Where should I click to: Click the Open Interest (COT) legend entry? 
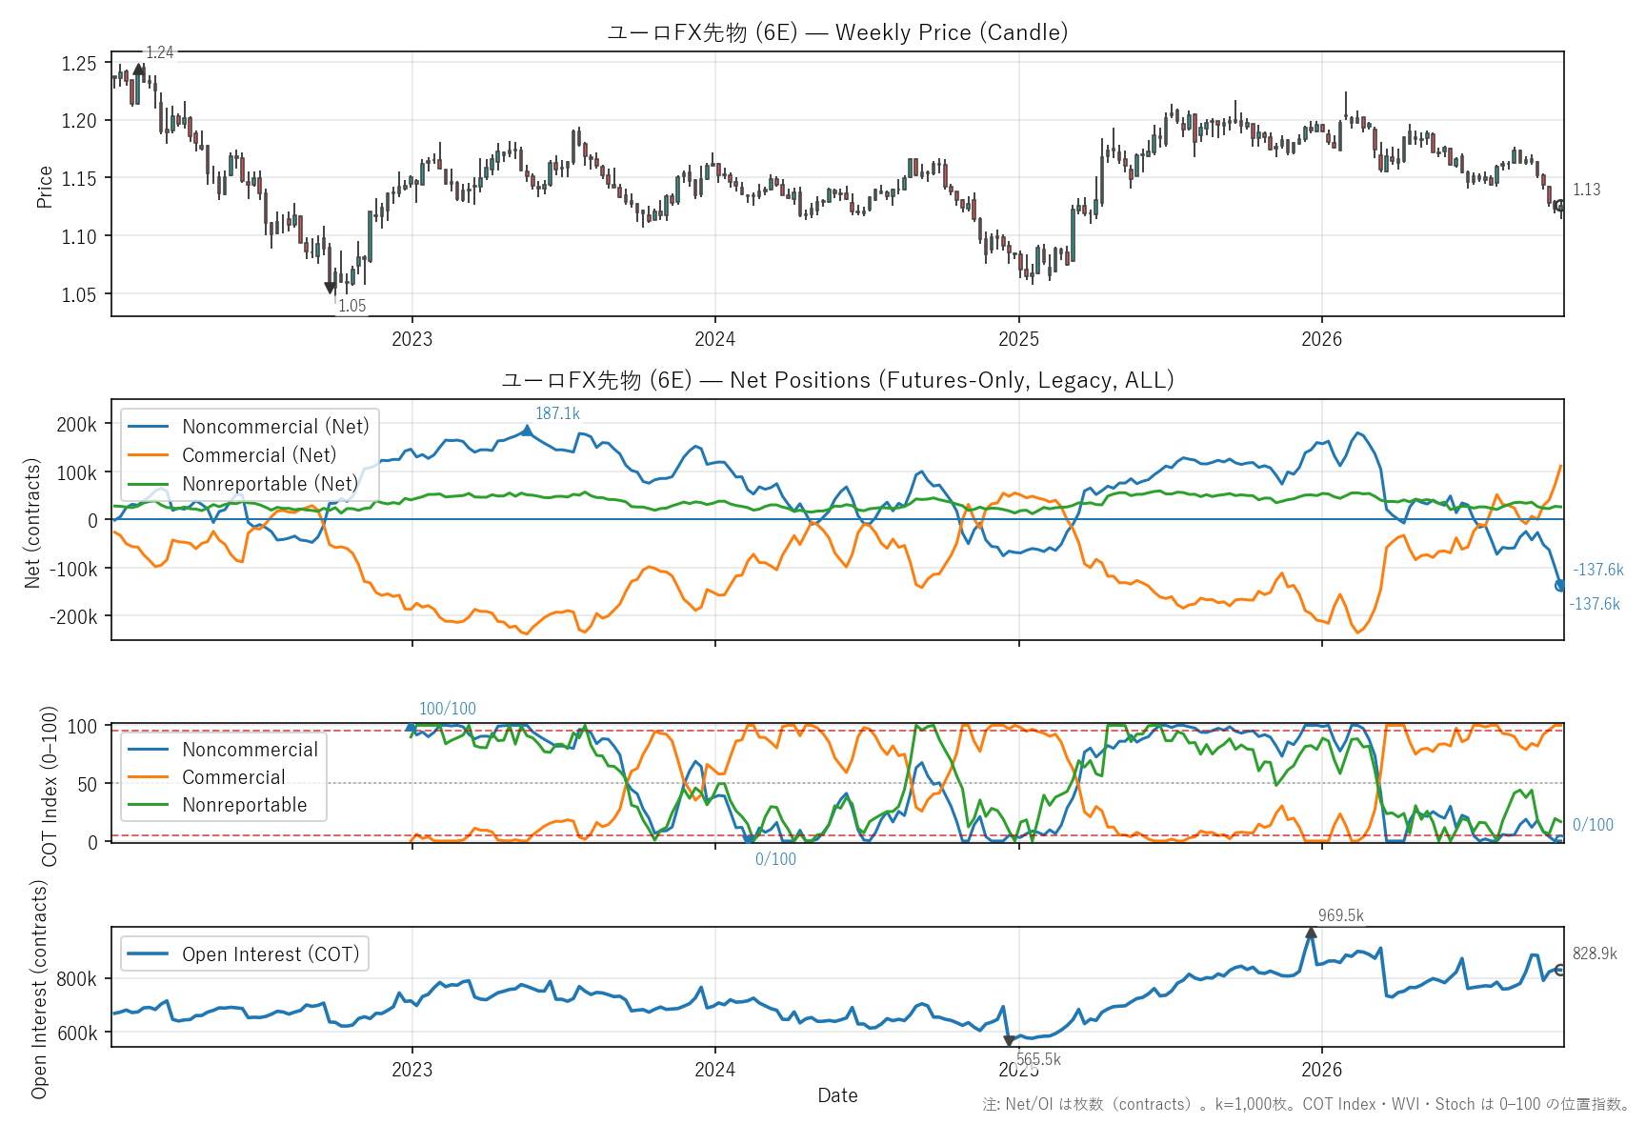[244, 954]
